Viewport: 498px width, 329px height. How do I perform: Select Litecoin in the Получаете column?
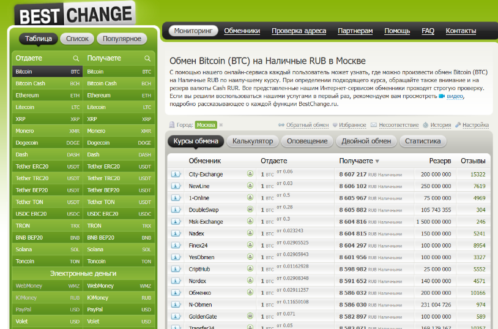coord(119,107)
